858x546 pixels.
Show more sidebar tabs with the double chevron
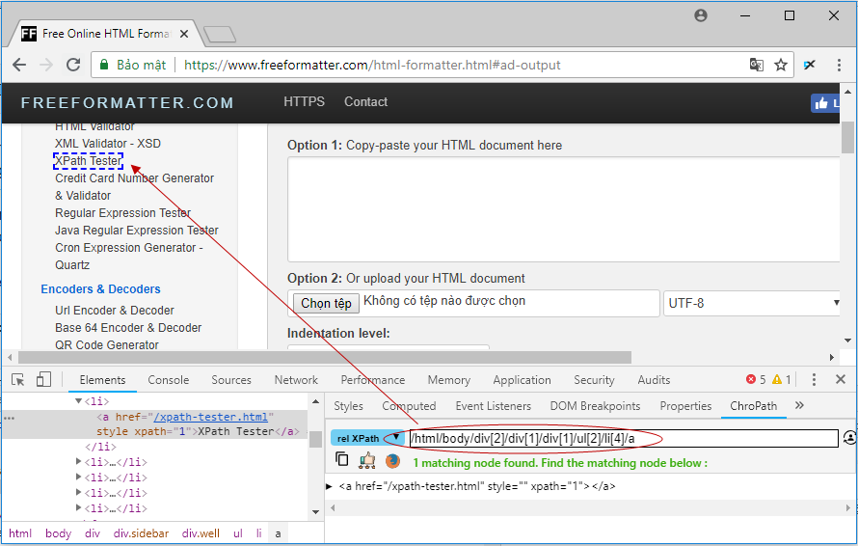click(799, 405)
